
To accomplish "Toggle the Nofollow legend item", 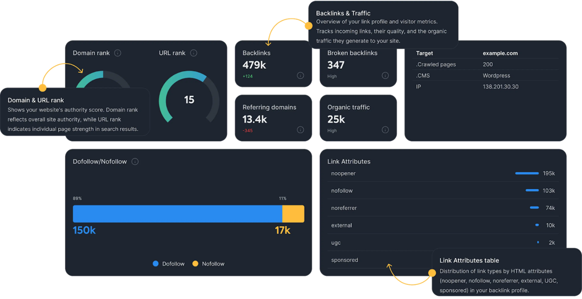I will click(208, 264).
